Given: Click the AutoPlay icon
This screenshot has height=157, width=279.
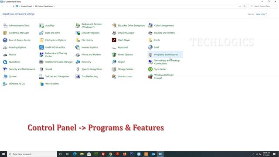Looking at the screenshot, I should click(41, 26).
